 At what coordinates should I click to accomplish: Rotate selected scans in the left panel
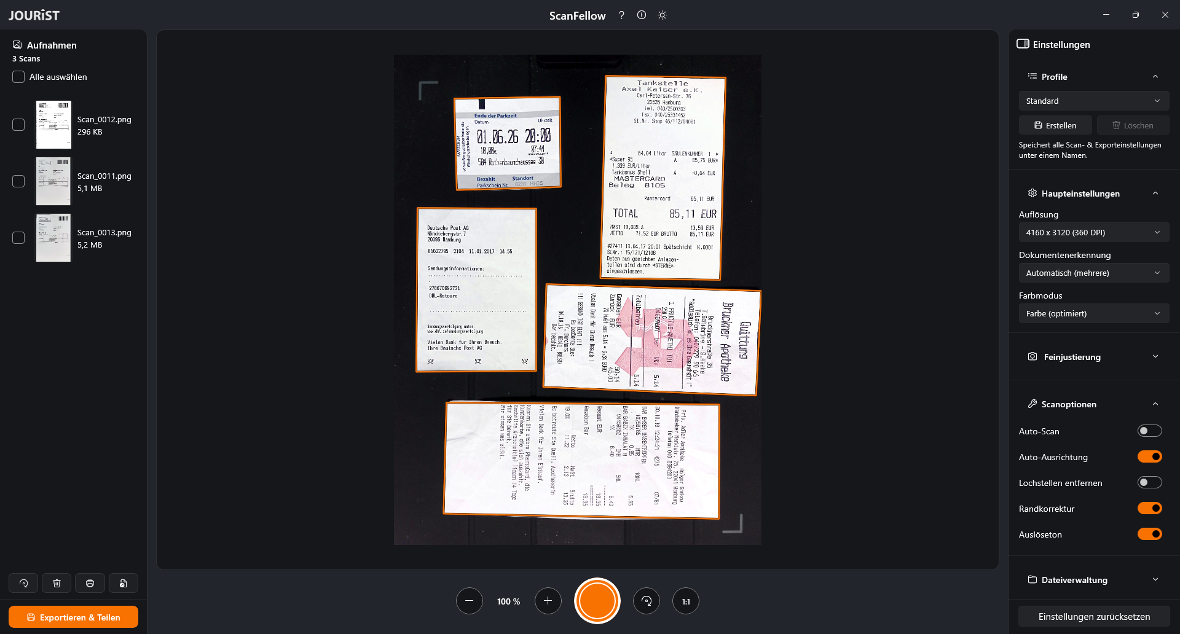pyautogui.click(x=23, y=583)
